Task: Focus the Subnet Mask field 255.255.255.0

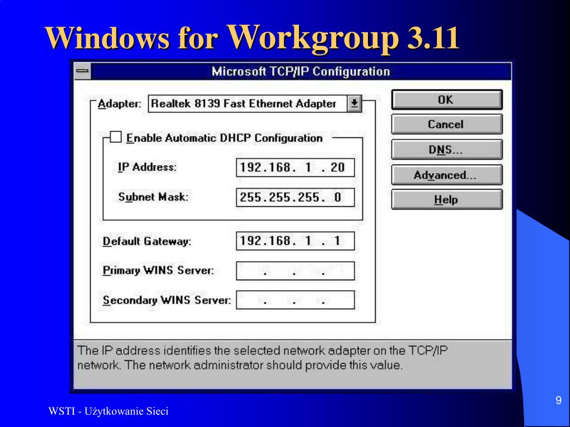Action: (295, 197)
